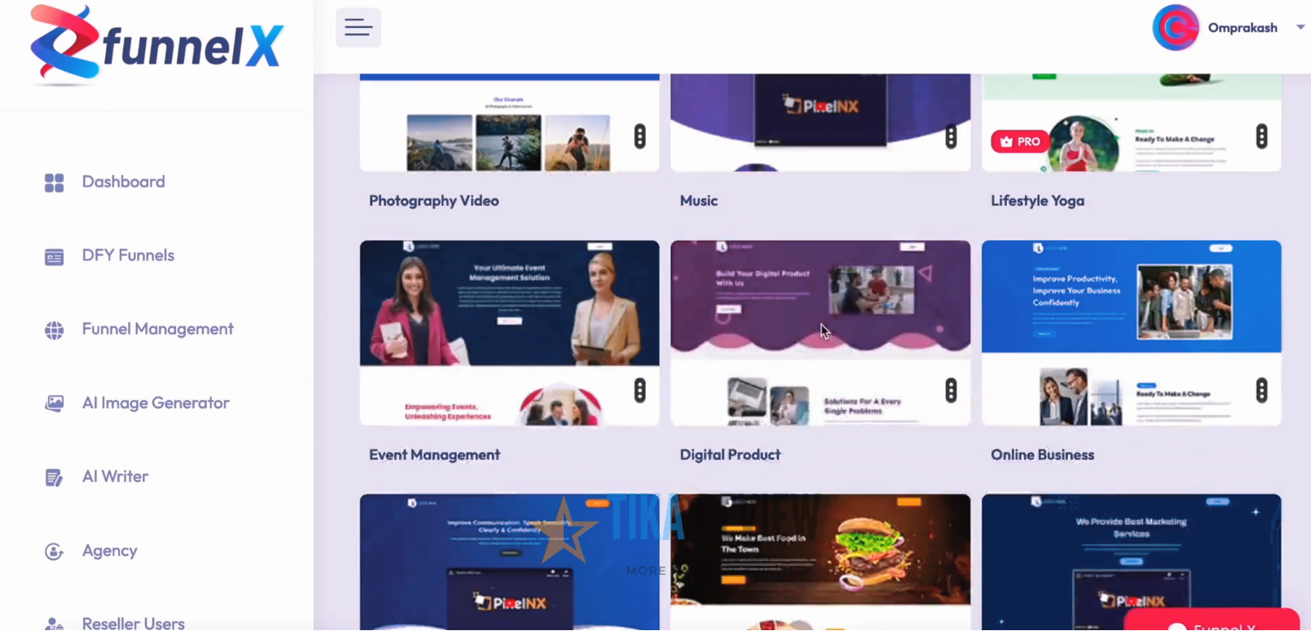
Task: Open three-dot menu on Photography Video template
Action: (640, 136)
